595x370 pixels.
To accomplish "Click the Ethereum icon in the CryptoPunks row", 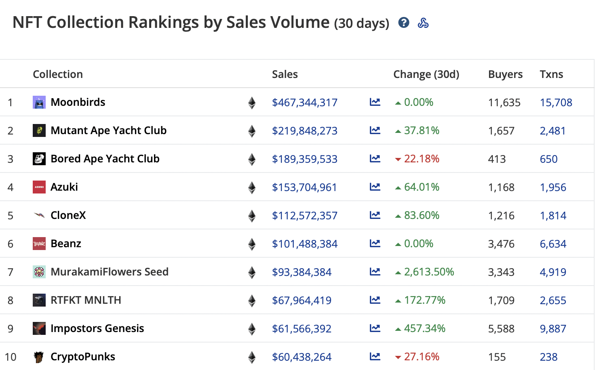I will coord(252,357).
